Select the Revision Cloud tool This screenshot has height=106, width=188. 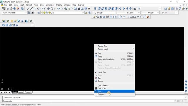(x=52, y=9)
